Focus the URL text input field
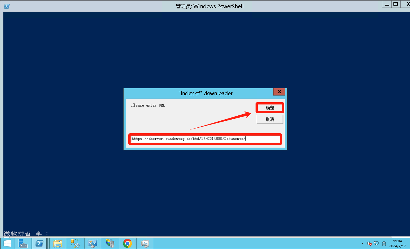This screenshot has height=249, width=410. tap(205, 139)
